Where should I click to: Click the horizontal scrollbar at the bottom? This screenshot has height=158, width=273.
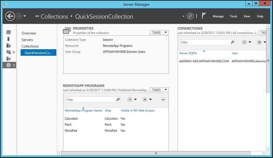point(156,153)
